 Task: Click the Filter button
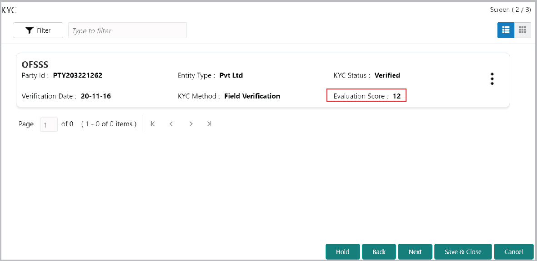point(38,30)
